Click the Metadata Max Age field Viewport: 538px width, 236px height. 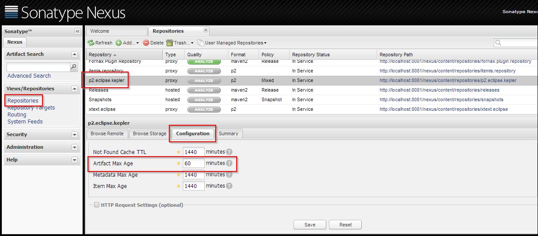point(194,174)
